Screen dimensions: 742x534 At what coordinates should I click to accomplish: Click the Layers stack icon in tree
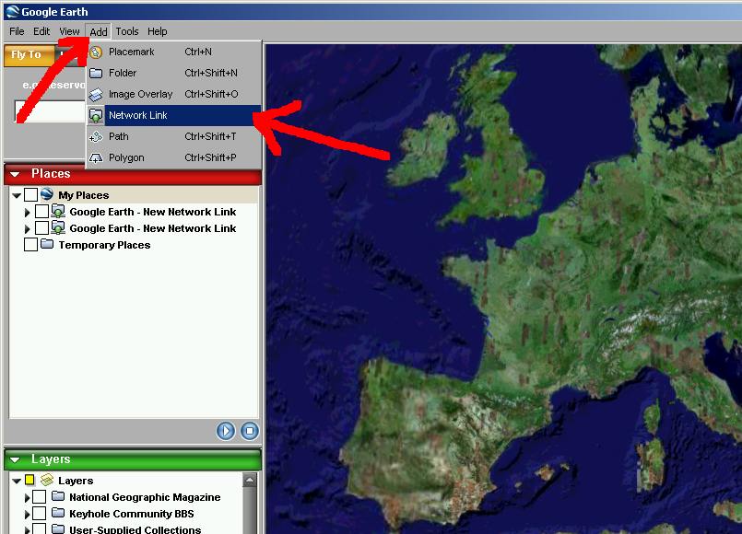(x=47, y=480)
